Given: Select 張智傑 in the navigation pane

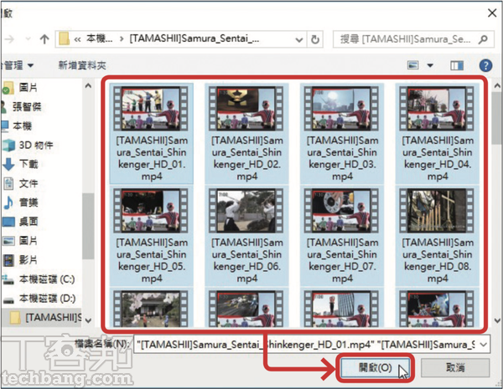Looking at the screenshot, I should pyautogui.click(x=27, y=106).
